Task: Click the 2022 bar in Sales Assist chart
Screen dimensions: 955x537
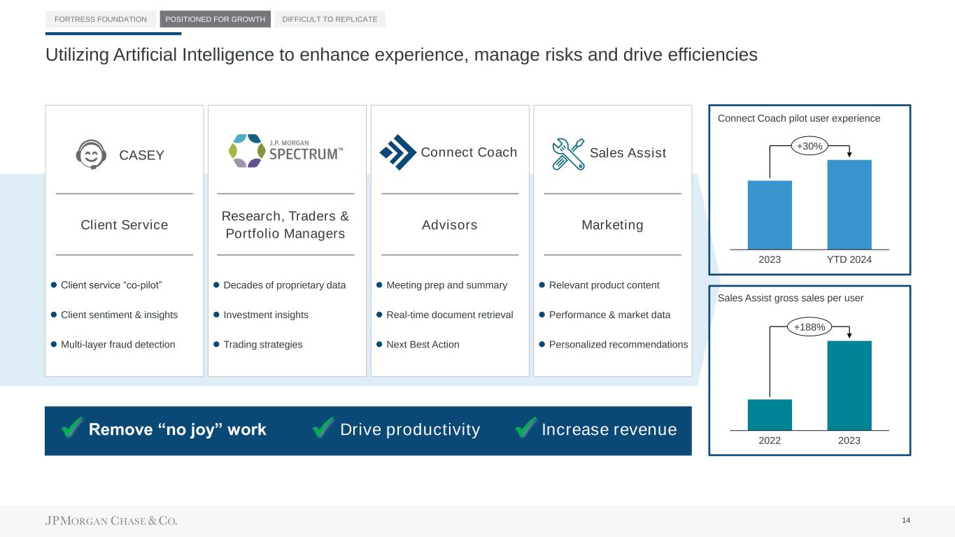Action: [770, 415]
